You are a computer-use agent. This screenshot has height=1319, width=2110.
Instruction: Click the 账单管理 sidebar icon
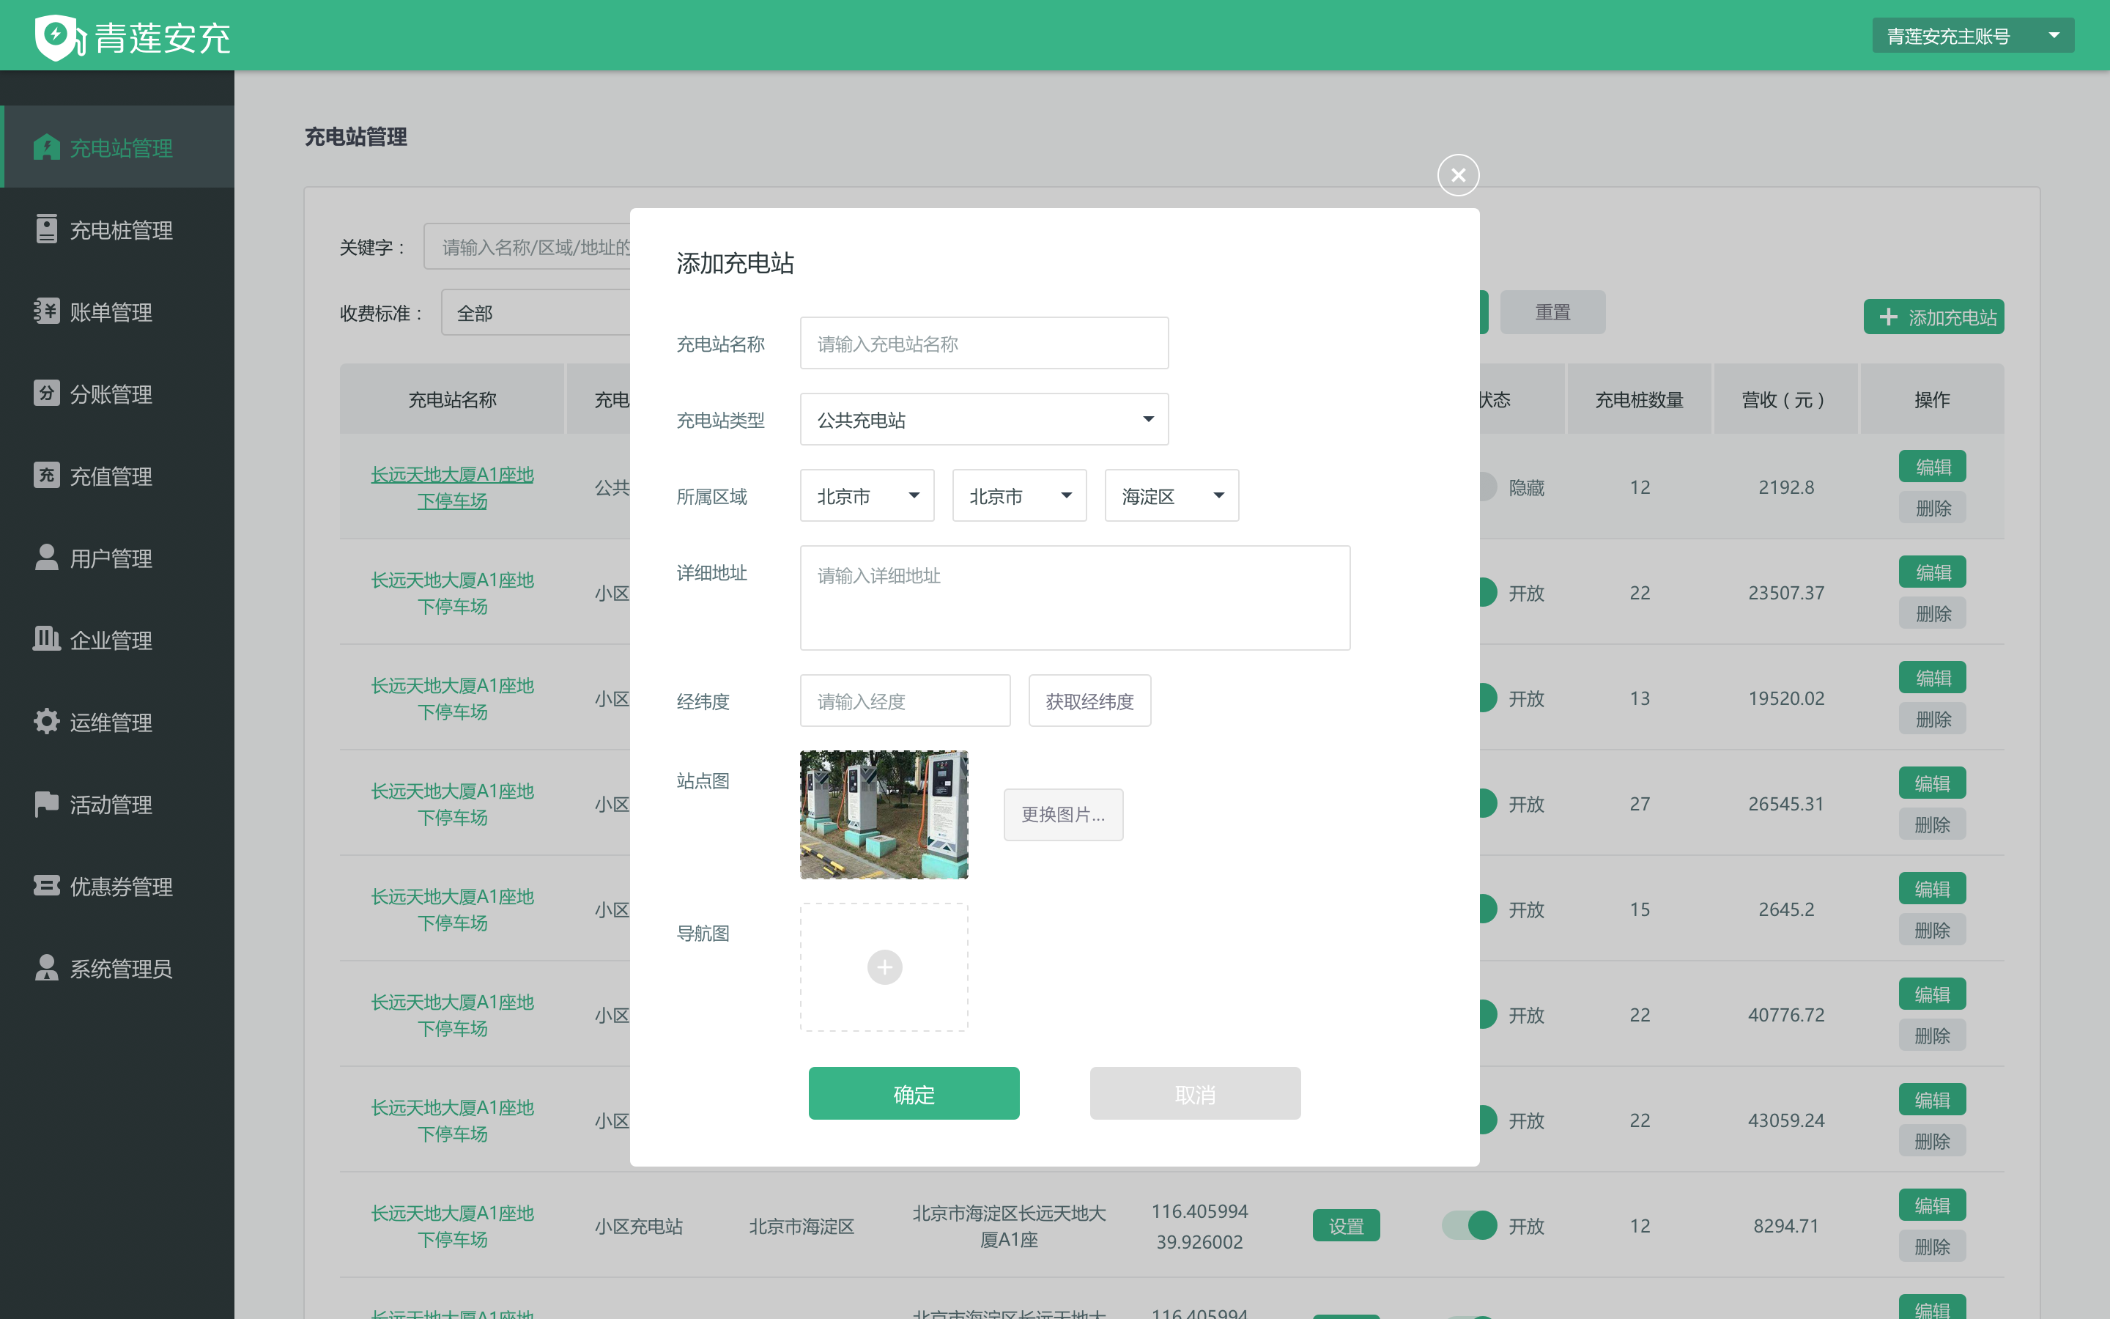(x=46, y=311)
